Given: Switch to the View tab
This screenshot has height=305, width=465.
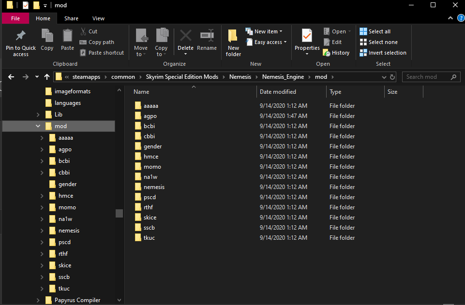Looking at the screenshot, I should point(98,18).
